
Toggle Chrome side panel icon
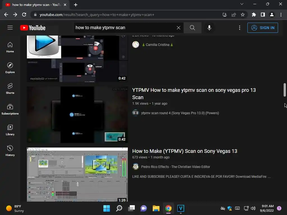pos(263,15)
